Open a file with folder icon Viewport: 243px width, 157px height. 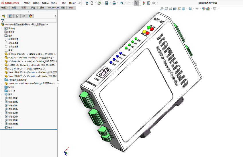click(99, 3)
